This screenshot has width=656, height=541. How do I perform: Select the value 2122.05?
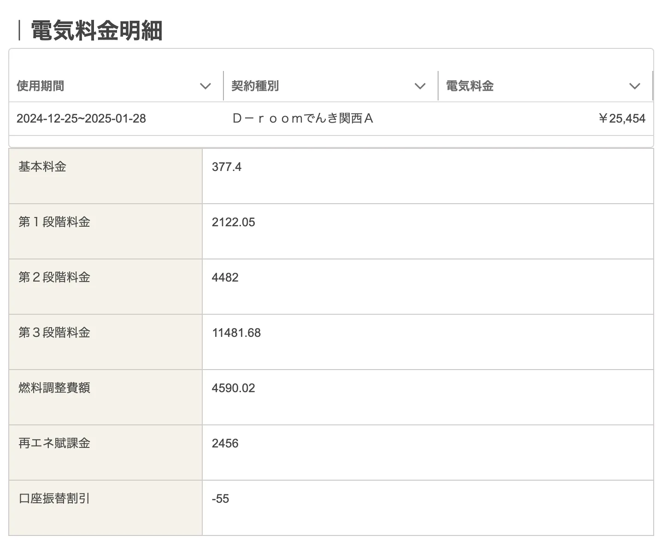(234, 222)
